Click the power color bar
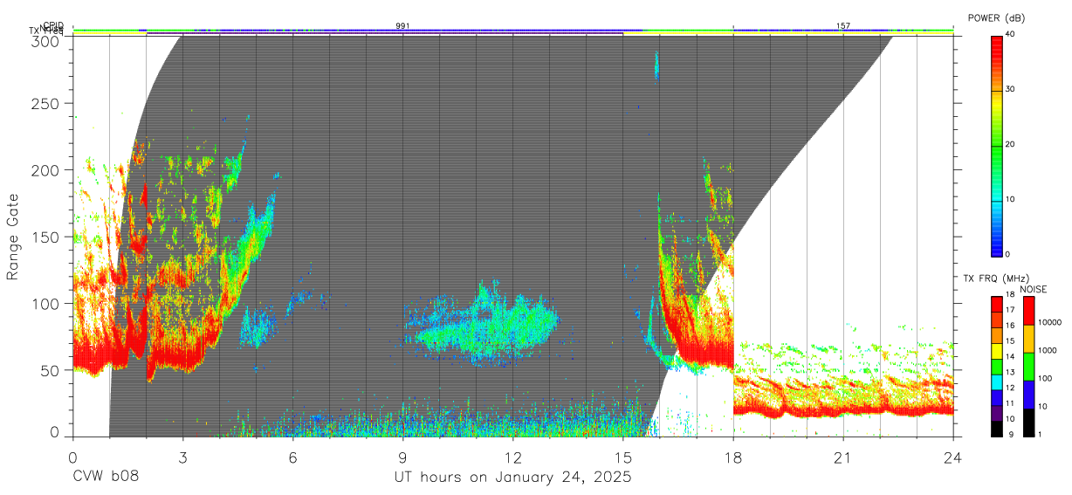 (x=996, y=146)
